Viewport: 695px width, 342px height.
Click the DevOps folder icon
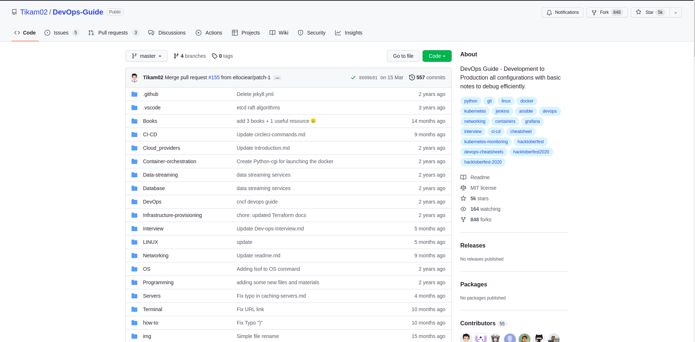(134, 202)
